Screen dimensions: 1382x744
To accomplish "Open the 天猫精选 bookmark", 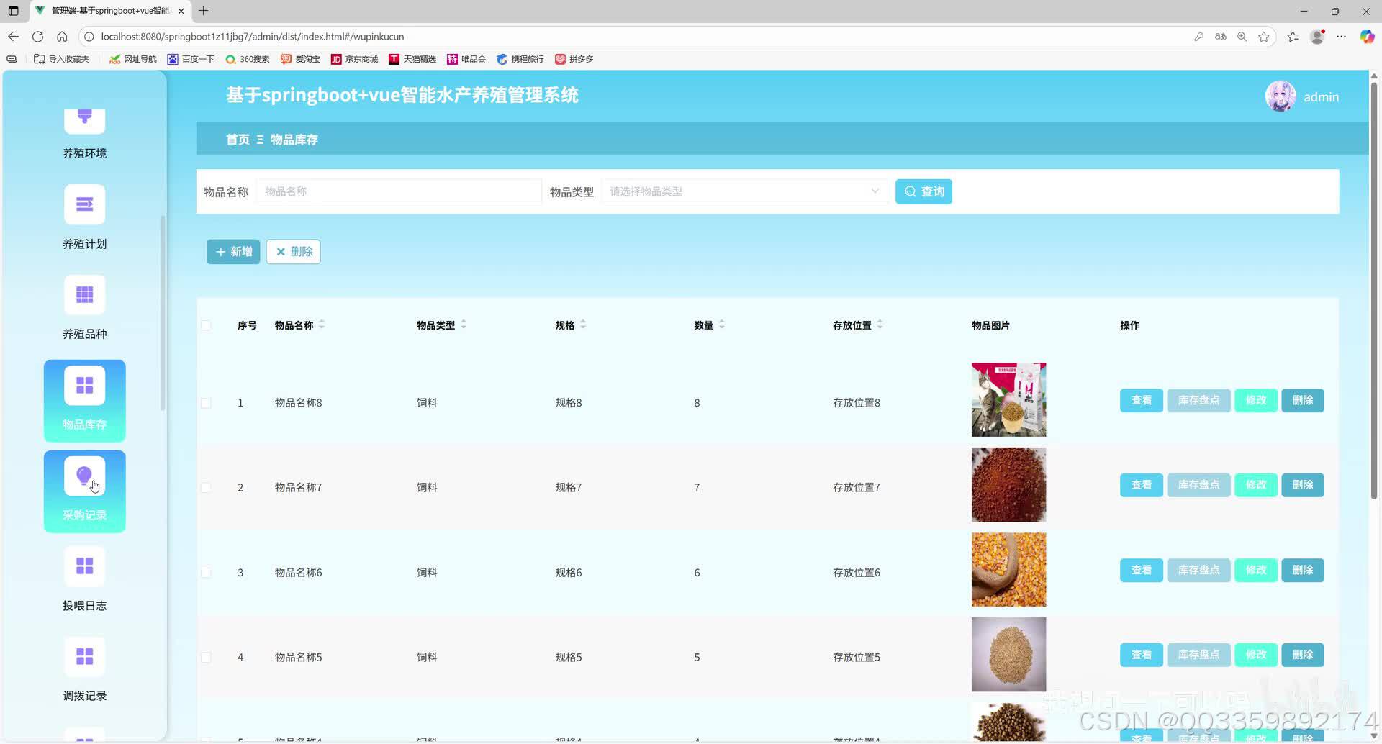I will pyautogui.click(x=412, y=59).
